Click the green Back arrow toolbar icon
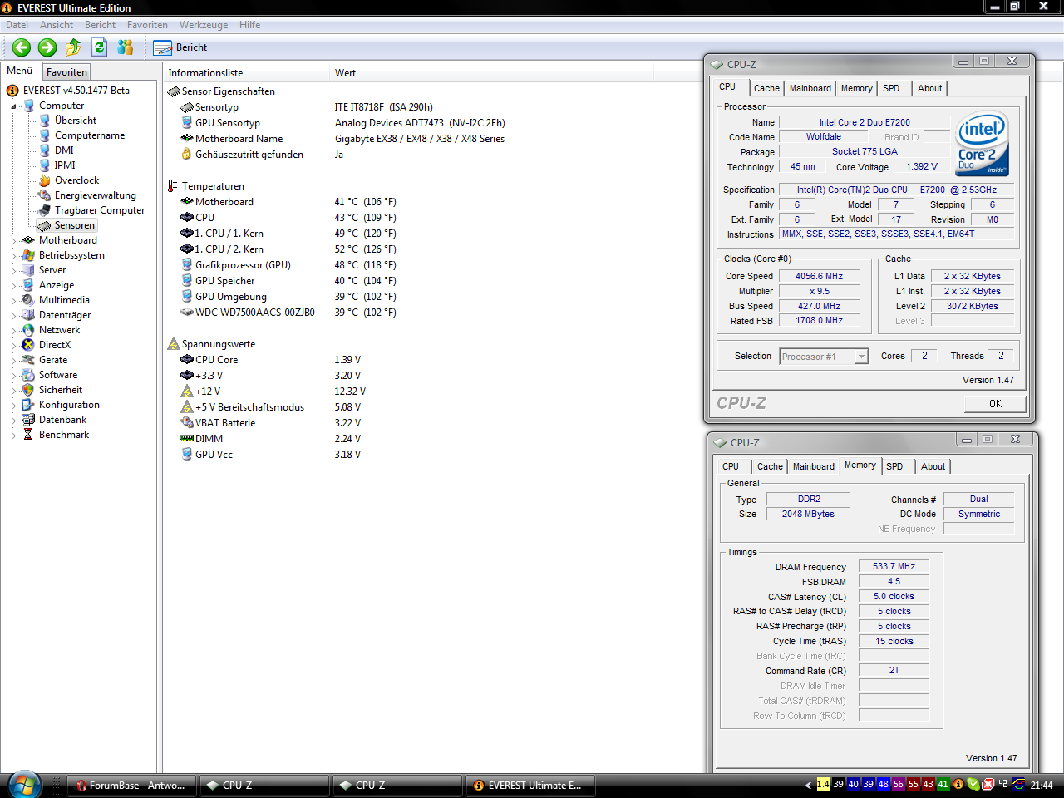The width and height of the screenshot is (1064, 798). (22, 47)
